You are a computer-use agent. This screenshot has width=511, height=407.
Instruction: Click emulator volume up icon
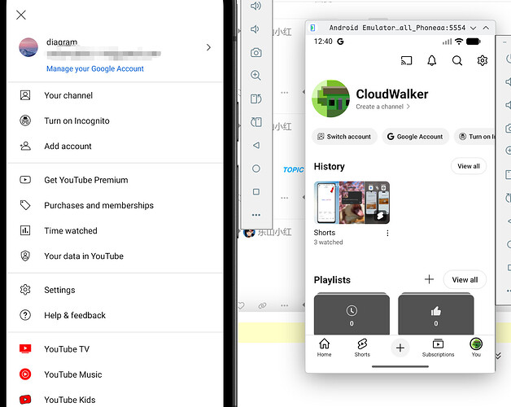point(255,6)
